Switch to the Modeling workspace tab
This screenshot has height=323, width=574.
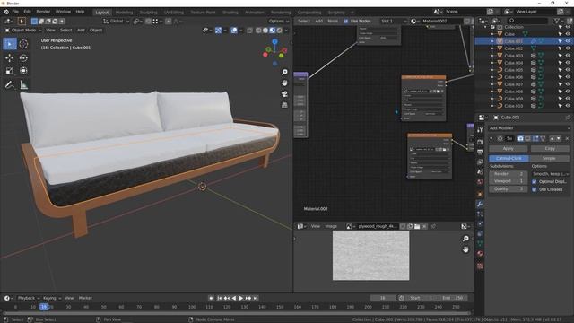point(124,13)
